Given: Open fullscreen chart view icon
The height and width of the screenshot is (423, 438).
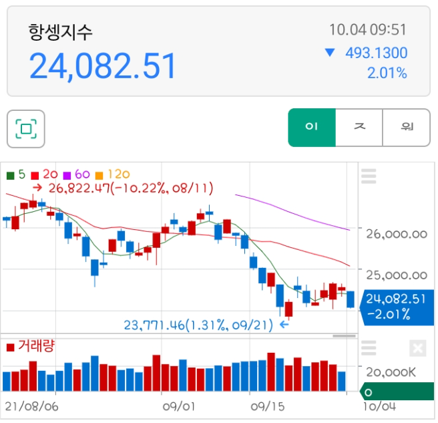Looking at the screenshot, I should [x=26, y=129].
